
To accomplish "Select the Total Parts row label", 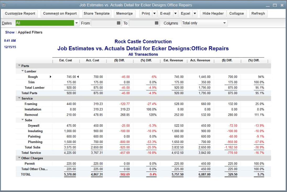I will (x=29, y=93).
